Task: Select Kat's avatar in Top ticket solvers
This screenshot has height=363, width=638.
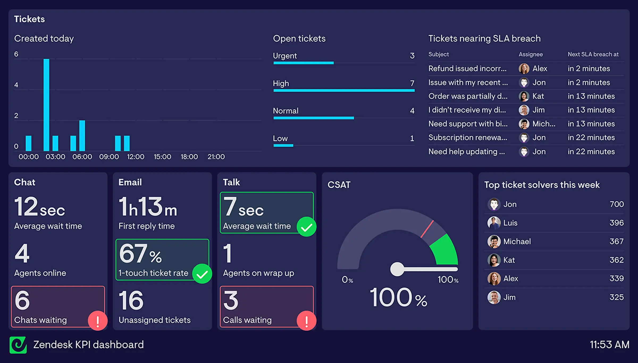Action: (x=494, y=260)
